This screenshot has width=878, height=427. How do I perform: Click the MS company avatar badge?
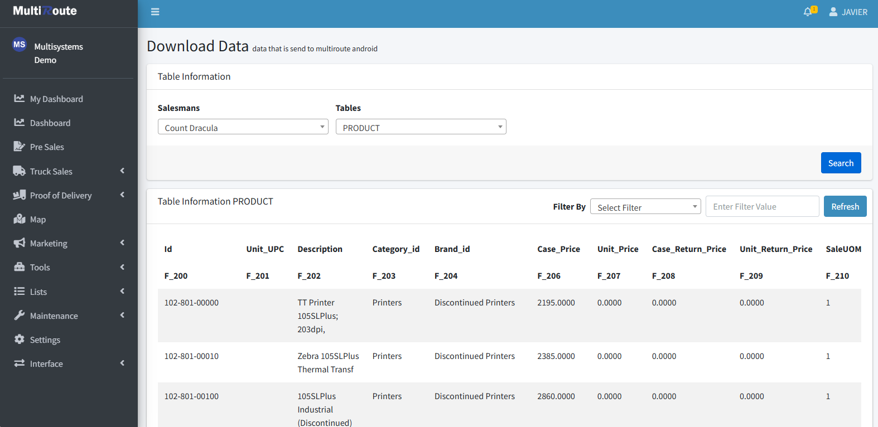pyautogui.click(x=20, y=45)
